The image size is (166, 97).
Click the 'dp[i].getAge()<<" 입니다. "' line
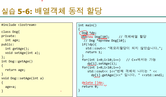127,75
